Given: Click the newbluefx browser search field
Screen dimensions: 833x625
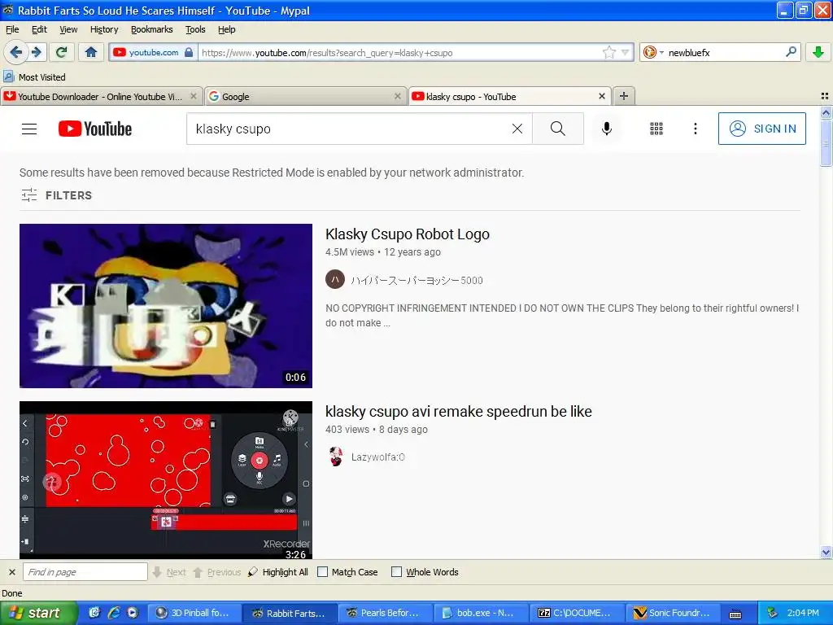Looking at the screenshot, I should click(725, 53).
